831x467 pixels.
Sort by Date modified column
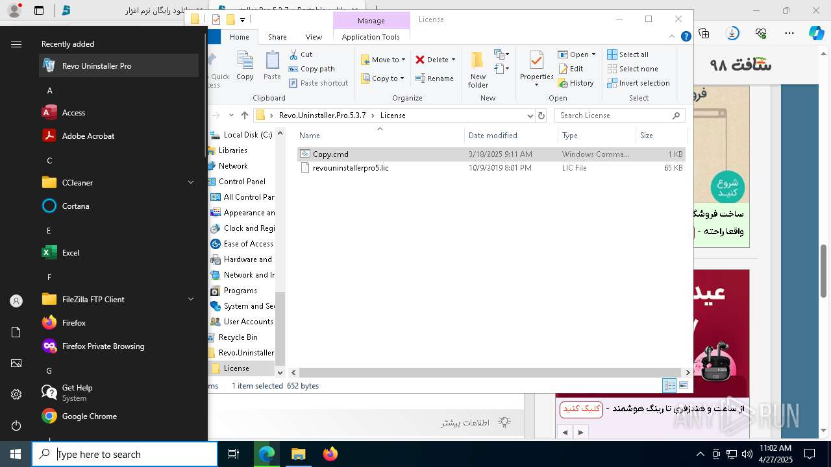tap(511, 136)
